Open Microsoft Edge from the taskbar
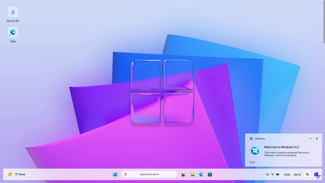Image resolution: width=325 pixels, height=183 pixels. [x=201, y=174]
